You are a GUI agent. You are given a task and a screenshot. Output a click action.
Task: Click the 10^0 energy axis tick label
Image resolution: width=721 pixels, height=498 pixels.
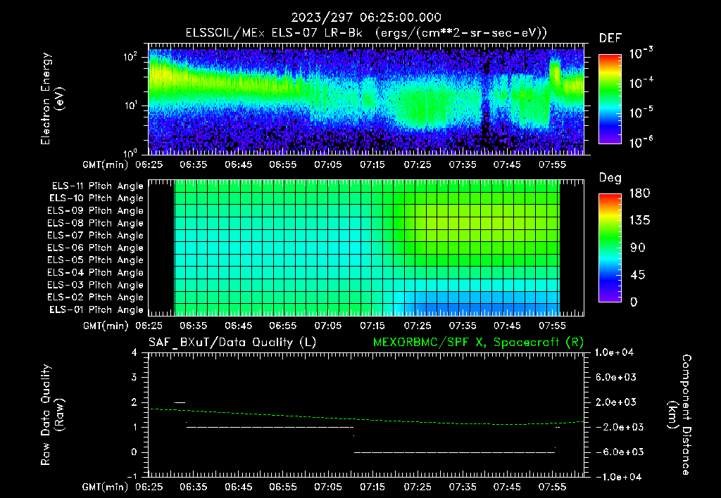pos(130,153)
